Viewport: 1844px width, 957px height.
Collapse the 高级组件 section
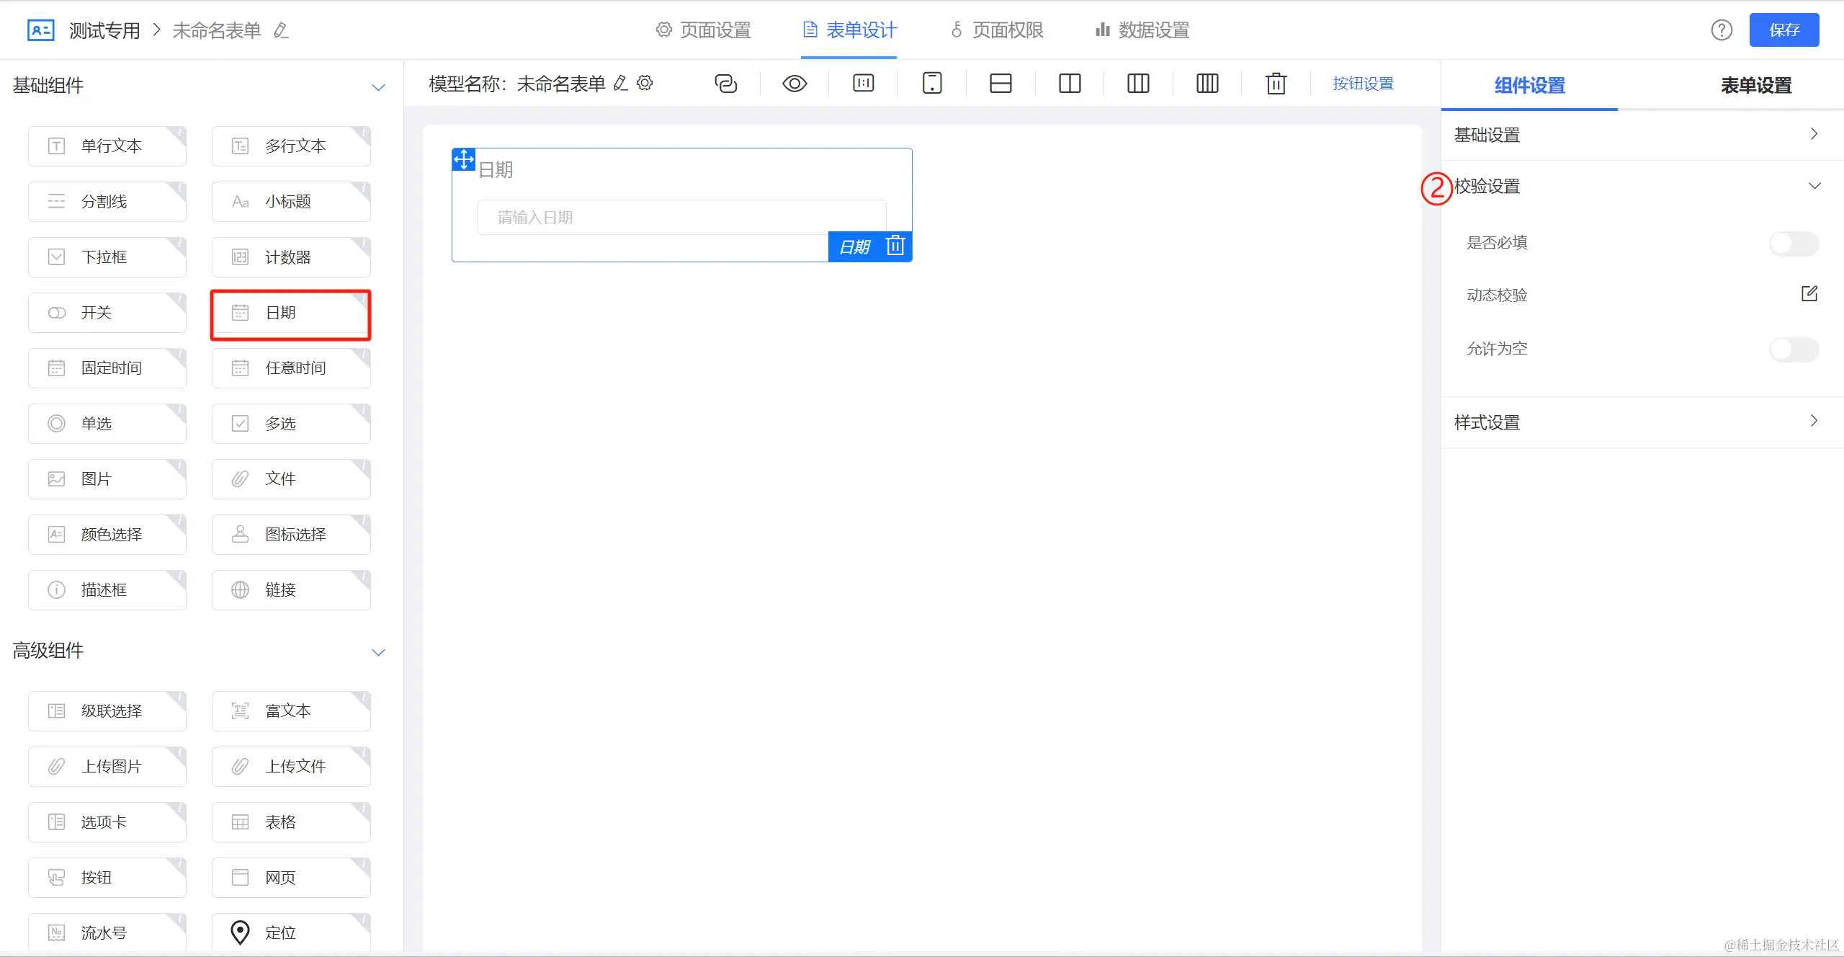click(x=378, y=652)
